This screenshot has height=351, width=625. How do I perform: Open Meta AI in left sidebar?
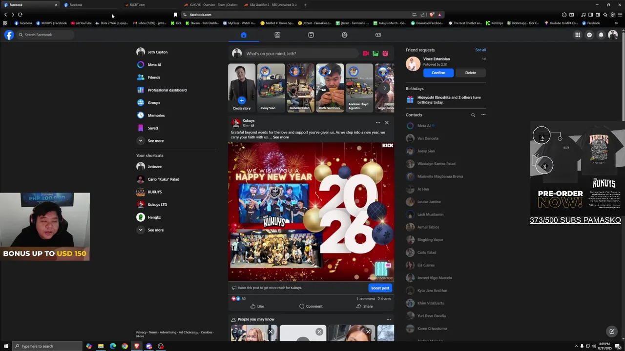tap(176, 65)
